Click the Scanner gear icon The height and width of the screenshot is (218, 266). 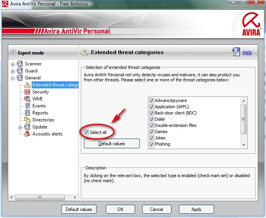pos(20,64)
